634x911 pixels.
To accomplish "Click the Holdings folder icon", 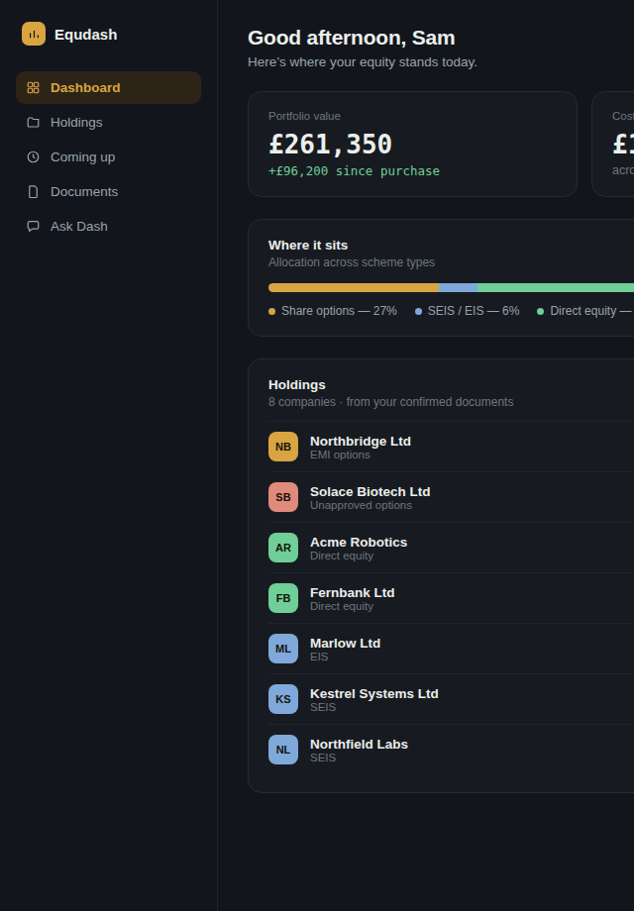I will 33,123.
